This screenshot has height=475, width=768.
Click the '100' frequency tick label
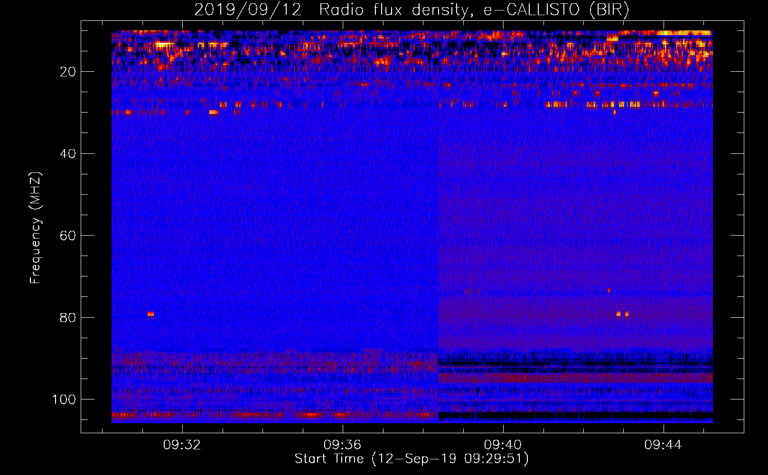tap(64, 399)
